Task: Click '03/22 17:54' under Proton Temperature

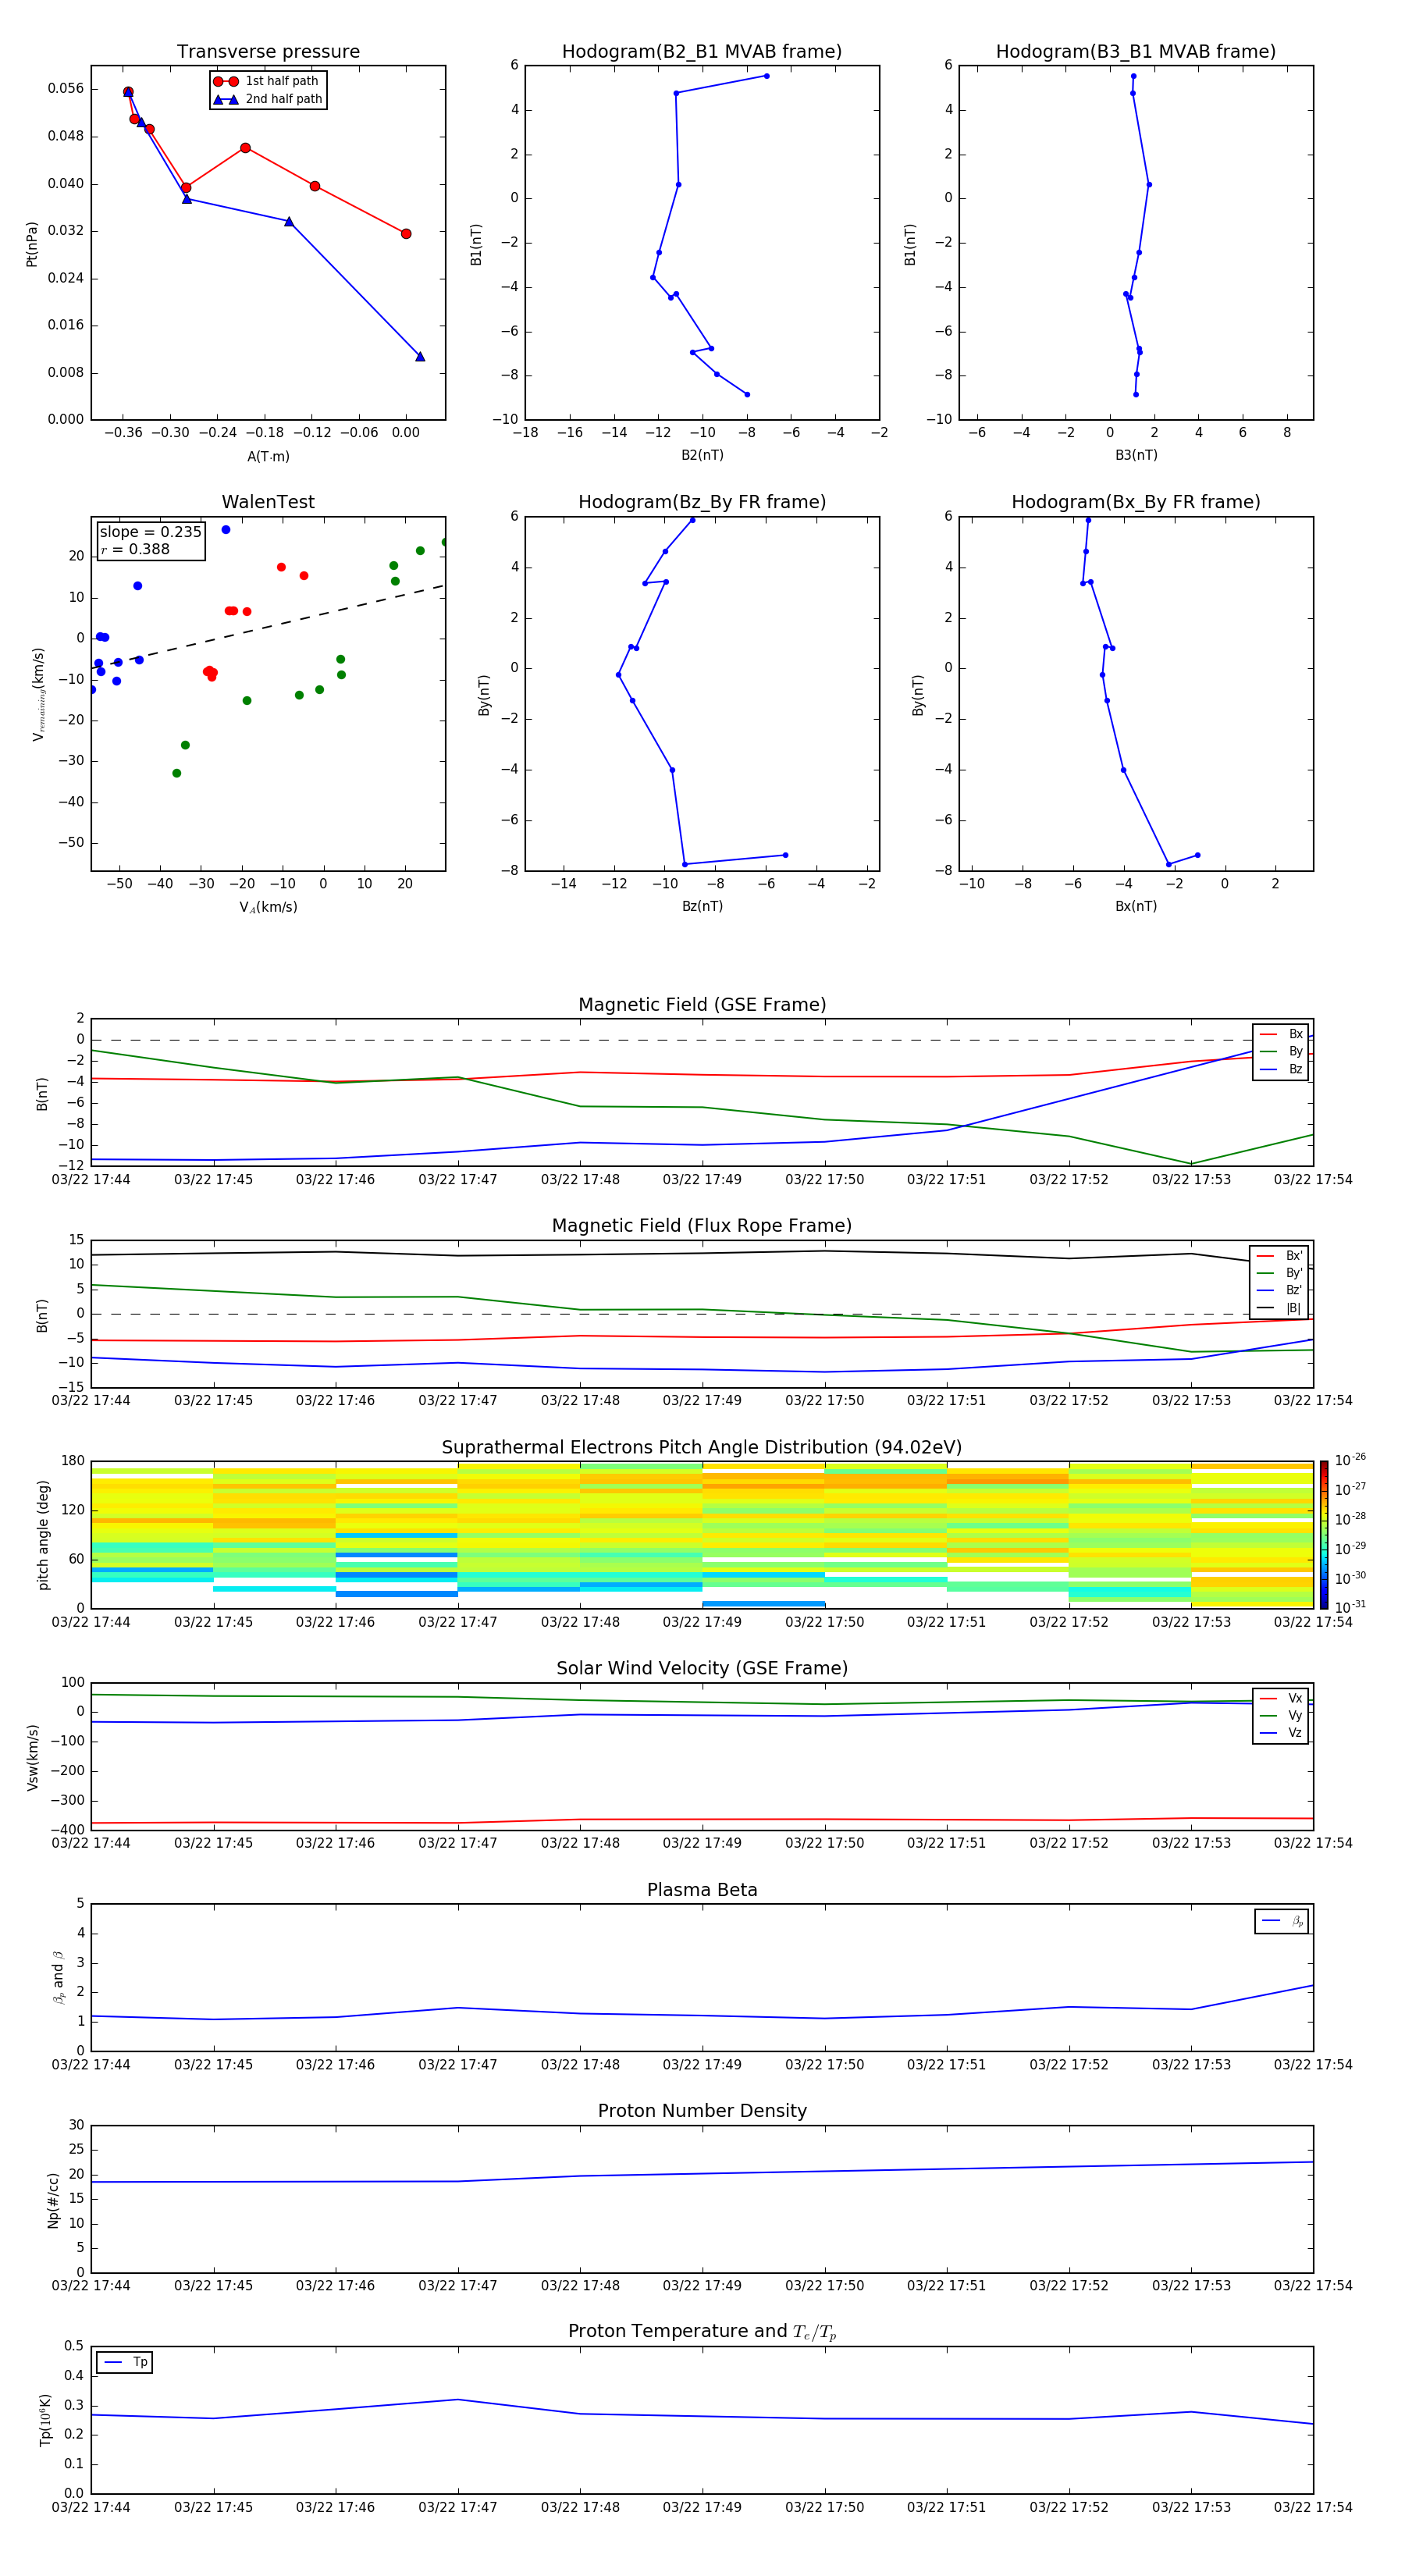Action: click(x=1313, y=2508)
